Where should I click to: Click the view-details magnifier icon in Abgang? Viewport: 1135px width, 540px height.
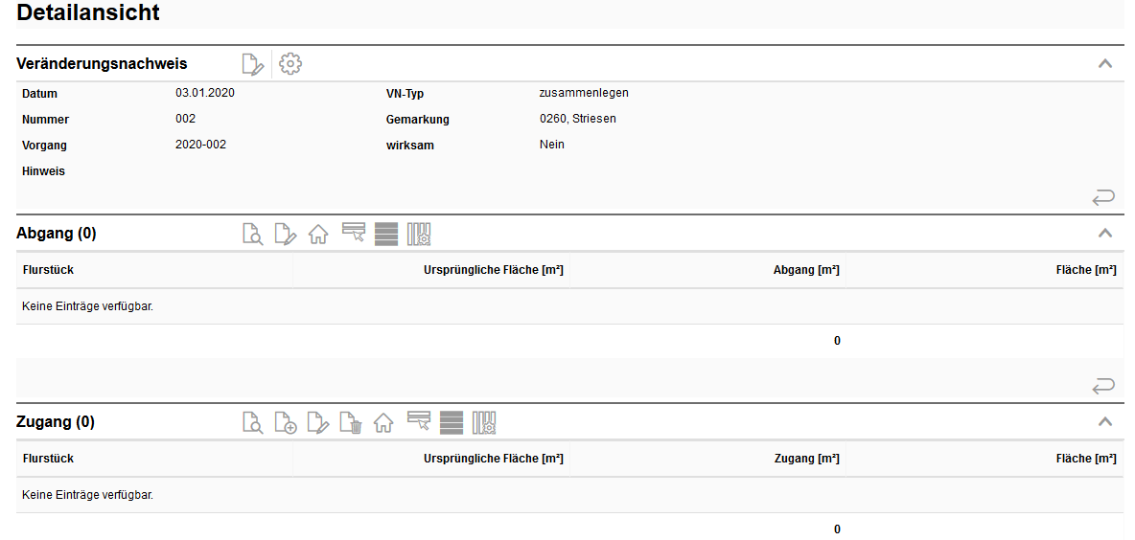[252, 234]
